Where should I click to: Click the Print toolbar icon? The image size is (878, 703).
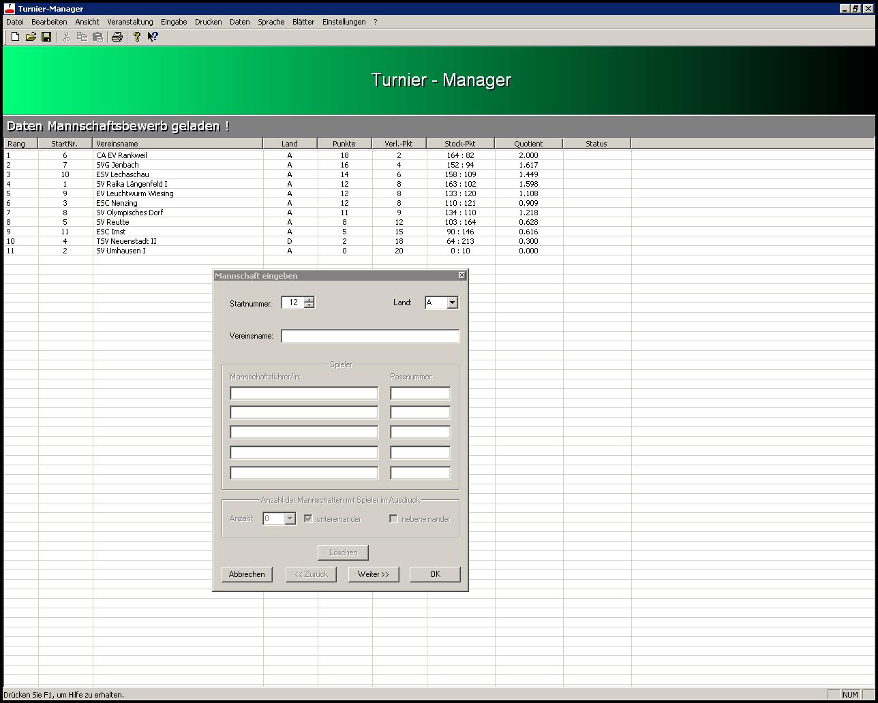click(117, 37)
